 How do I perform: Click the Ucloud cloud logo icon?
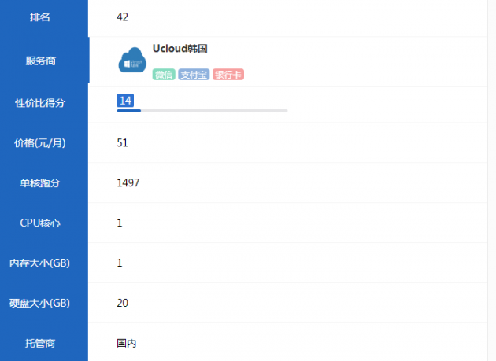[132, 61]
